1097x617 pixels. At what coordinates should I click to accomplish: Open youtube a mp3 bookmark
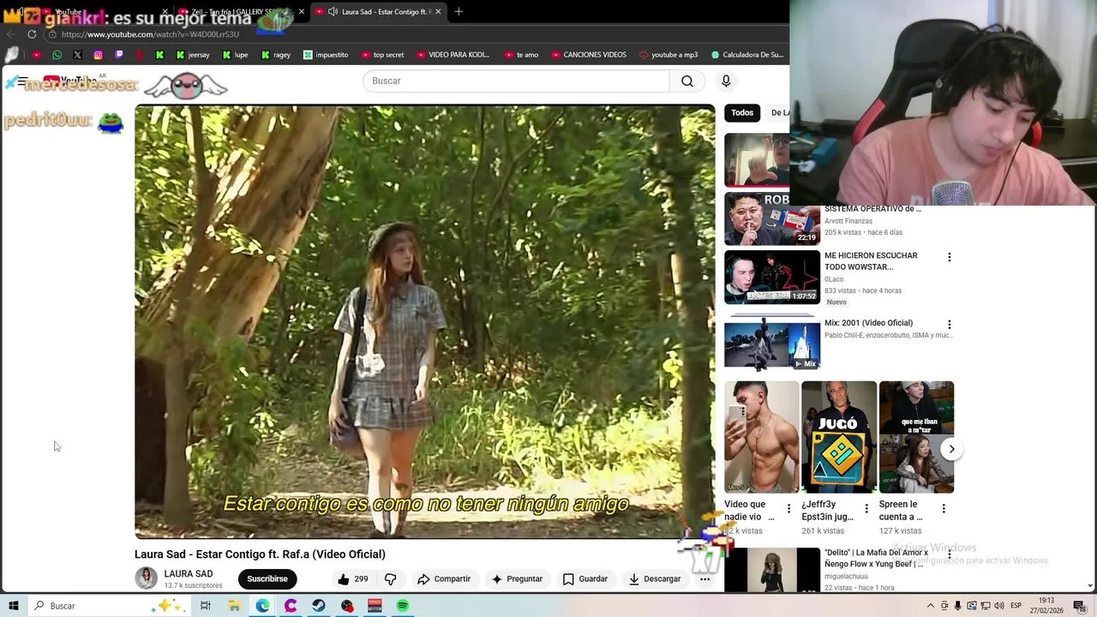(x=668, y=55)
